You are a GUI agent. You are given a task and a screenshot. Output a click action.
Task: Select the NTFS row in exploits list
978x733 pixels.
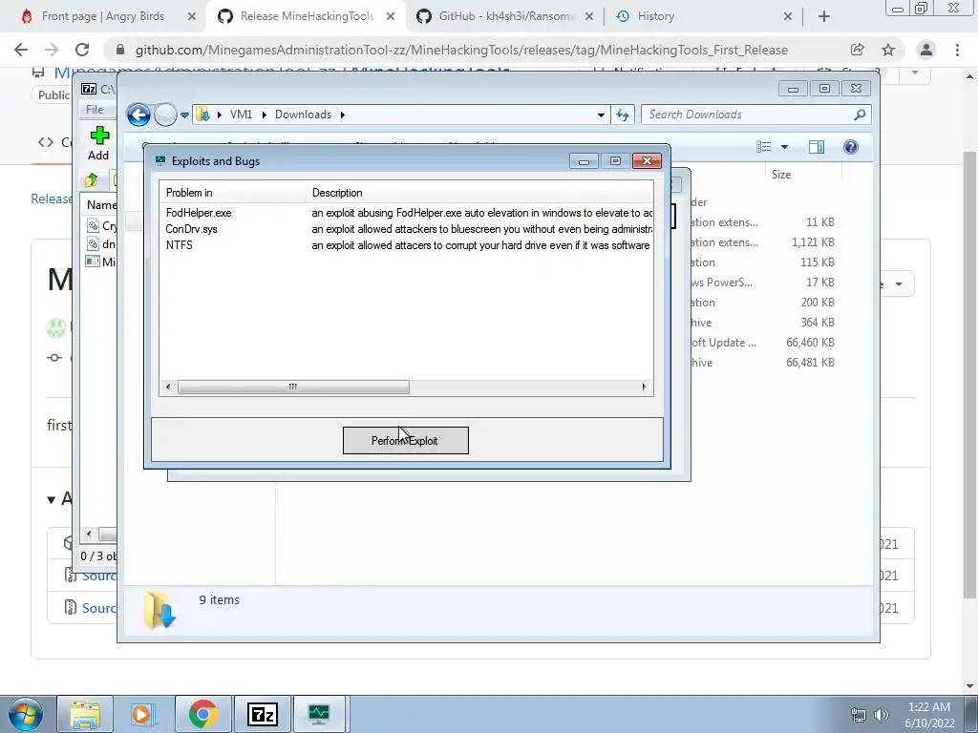coord(406,245)
